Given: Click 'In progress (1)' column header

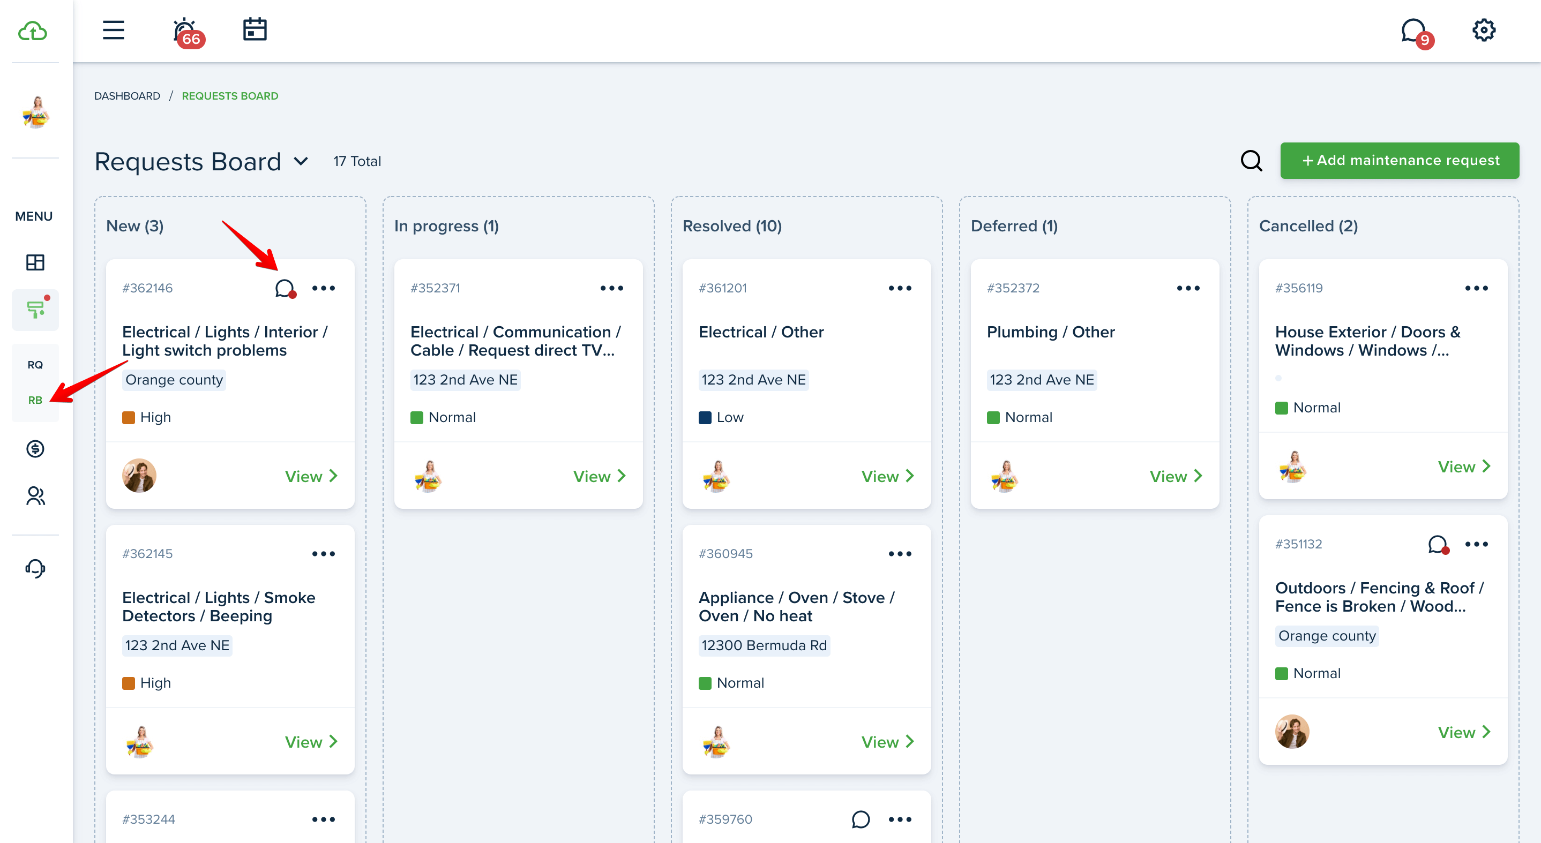Looking at the screenshot, I should [446, 226].
